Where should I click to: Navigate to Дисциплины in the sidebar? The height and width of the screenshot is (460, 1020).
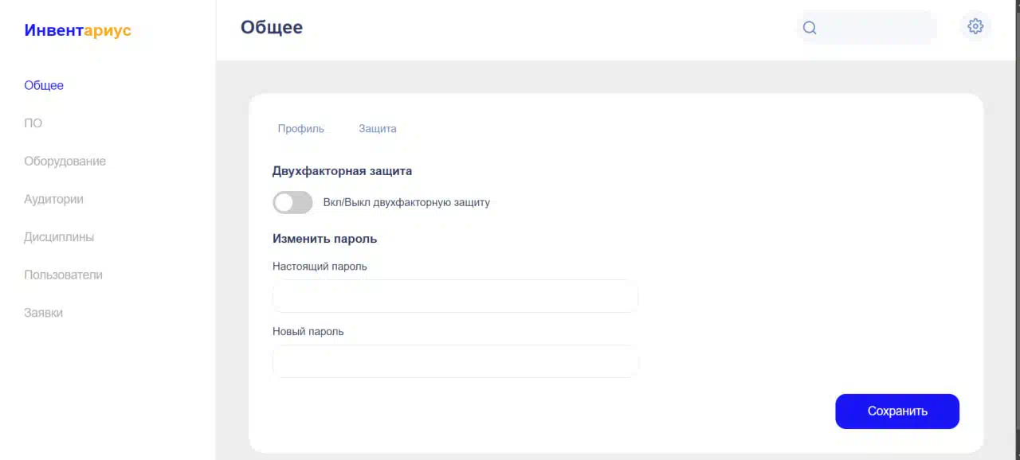click(59, 237)
